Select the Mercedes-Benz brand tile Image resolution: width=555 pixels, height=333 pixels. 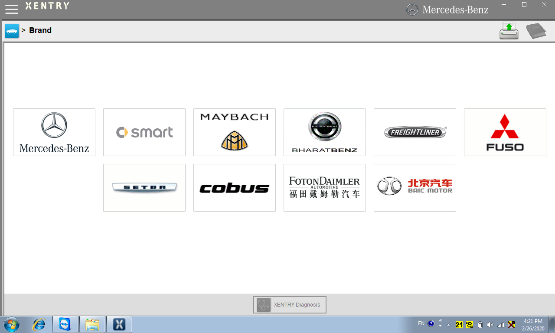click(x=54, y=132)
